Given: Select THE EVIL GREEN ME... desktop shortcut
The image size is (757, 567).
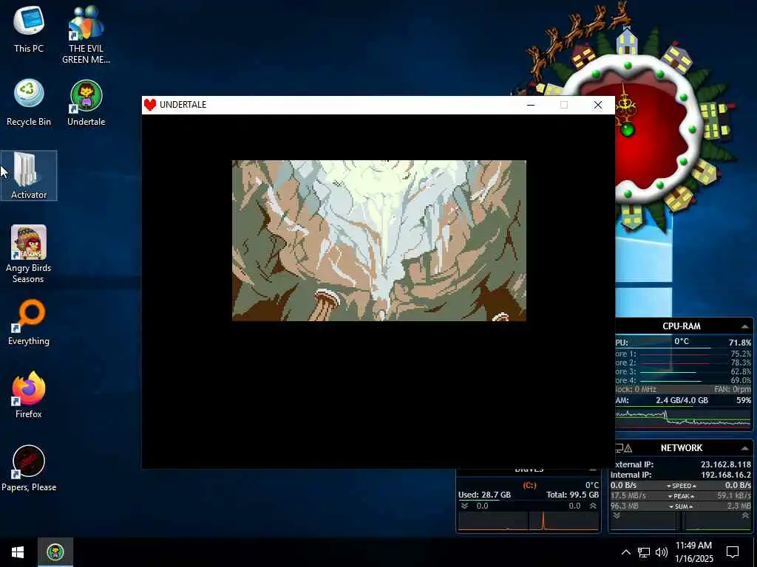Looking at the screenshot, I should (x=86, y=34).
